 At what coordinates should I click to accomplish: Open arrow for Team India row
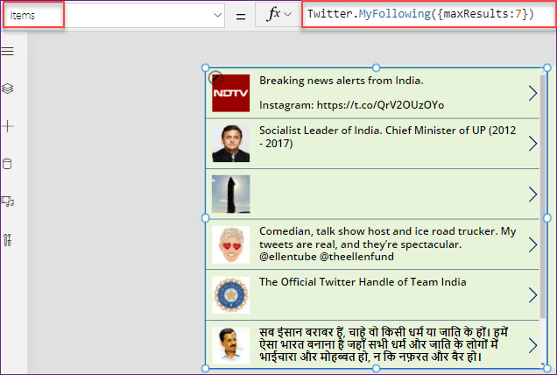point(532,295)
